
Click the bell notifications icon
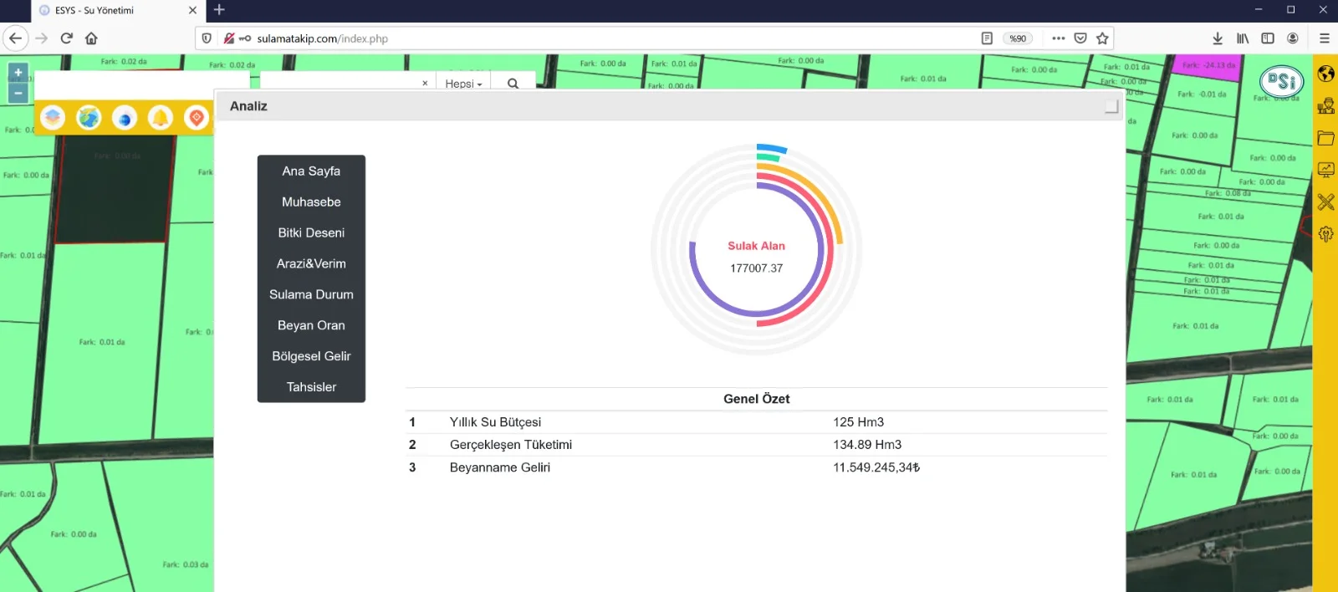160,118
